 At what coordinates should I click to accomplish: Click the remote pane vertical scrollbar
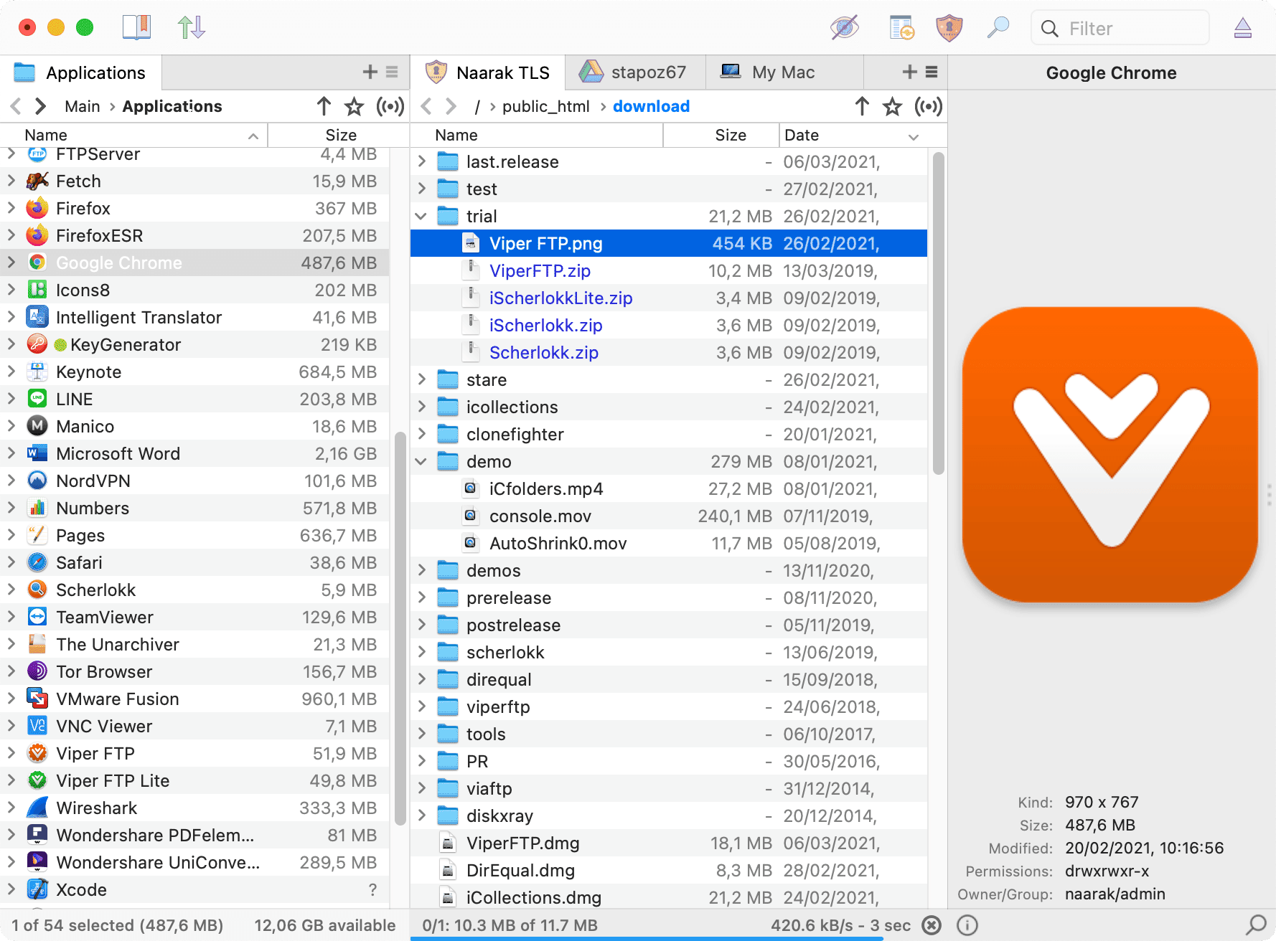click(939, 313)
